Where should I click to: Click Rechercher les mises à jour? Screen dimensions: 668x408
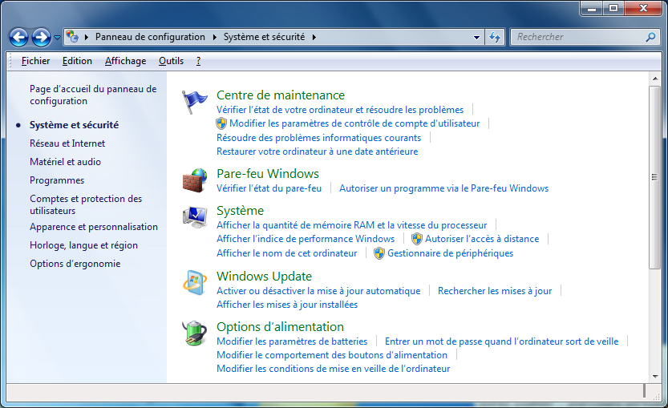[x=495, y=291]
